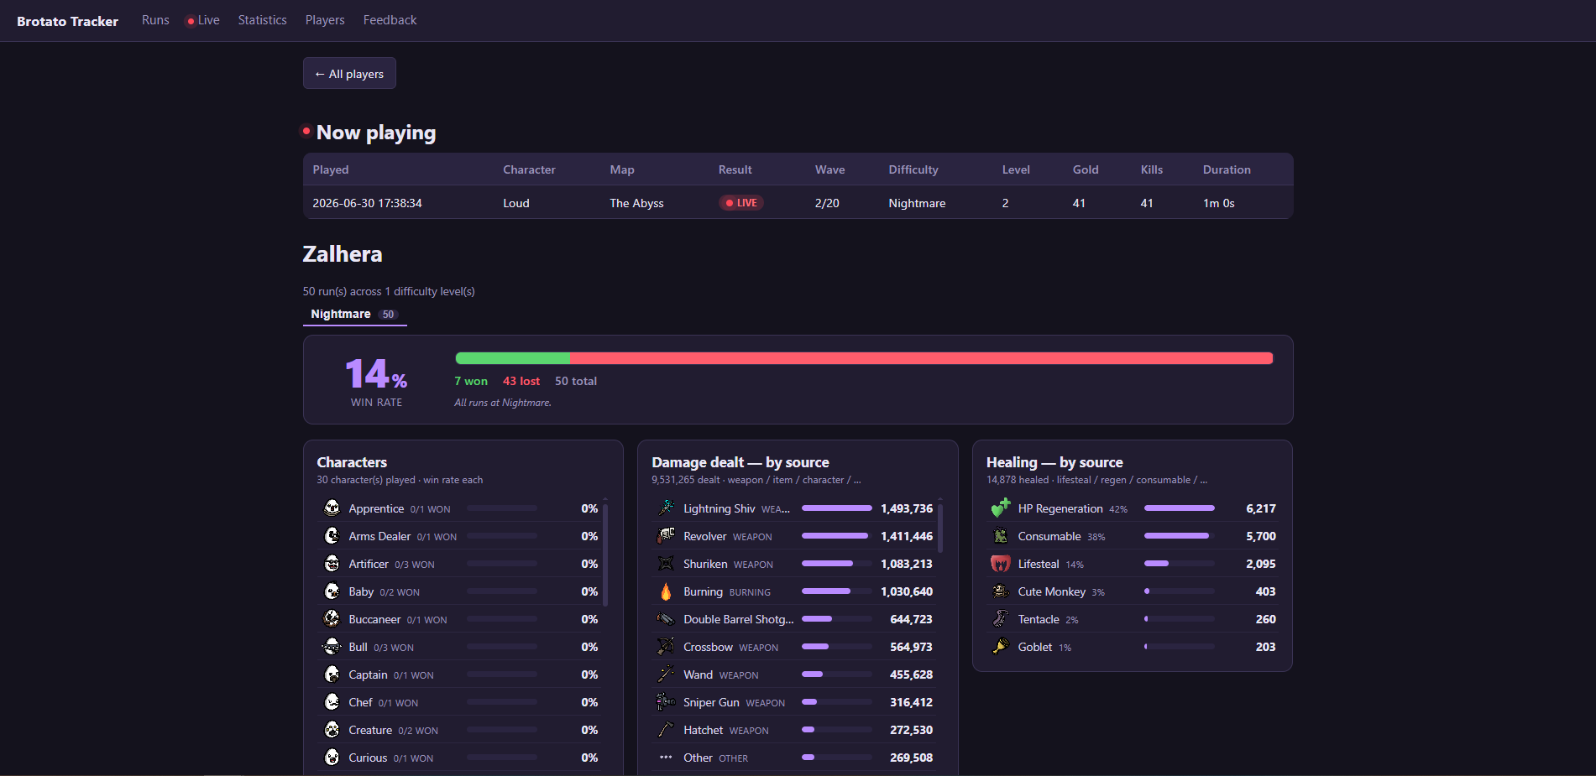Click the Other damage source dots icon
Viewport: 1596px width, 776px height.
click(667, 757)
